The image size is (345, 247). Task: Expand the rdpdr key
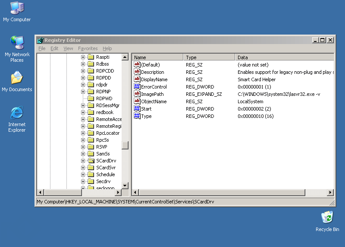click(83, 85)
